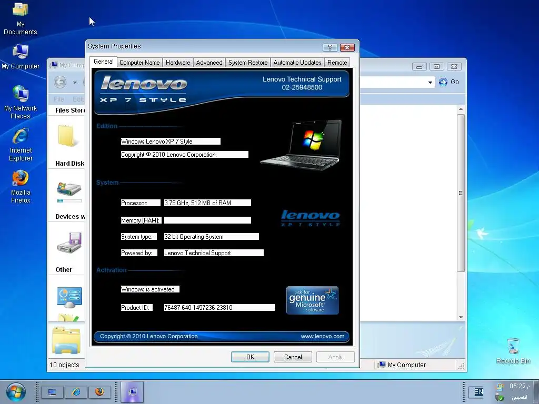Click the '32-bit Operating System' text
This screenshot has height=404, width=539.
coord(212,237)
